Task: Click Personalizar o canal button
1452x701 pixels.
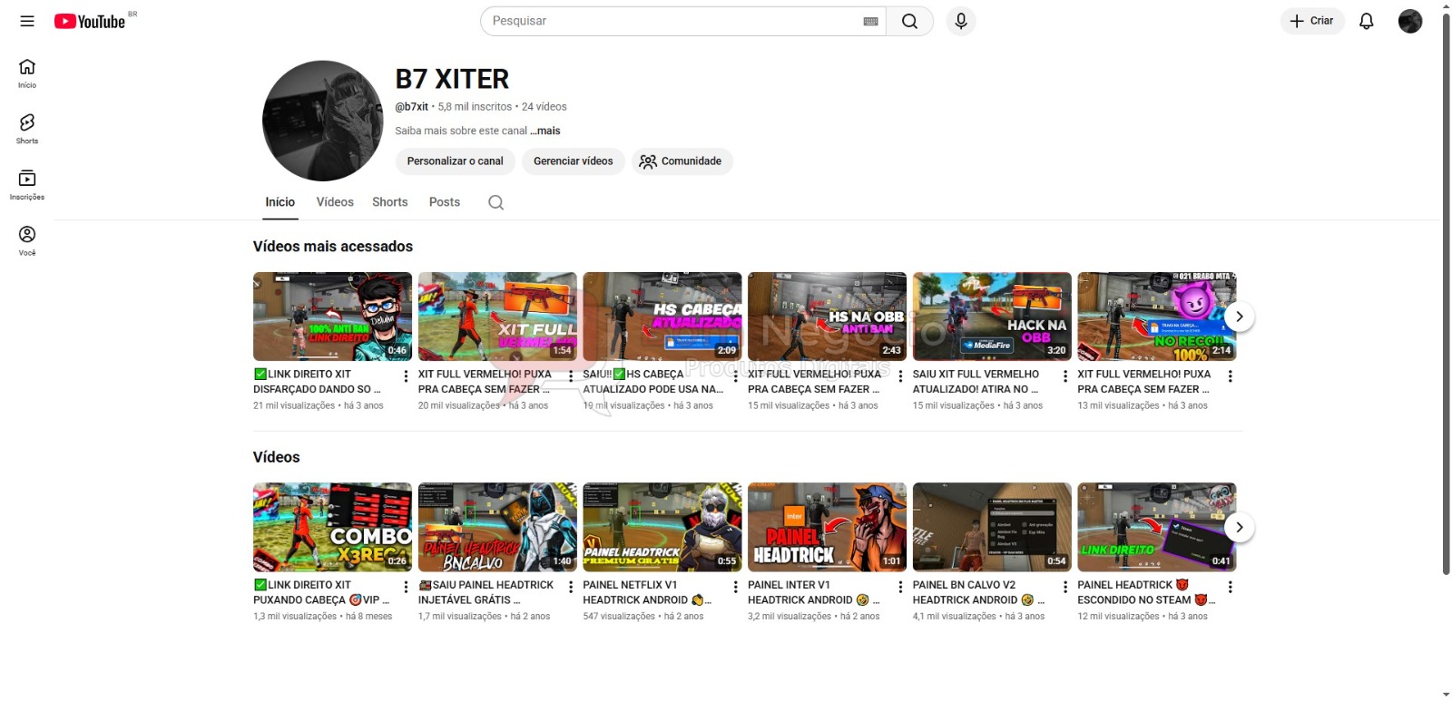Action: (455, 161)
